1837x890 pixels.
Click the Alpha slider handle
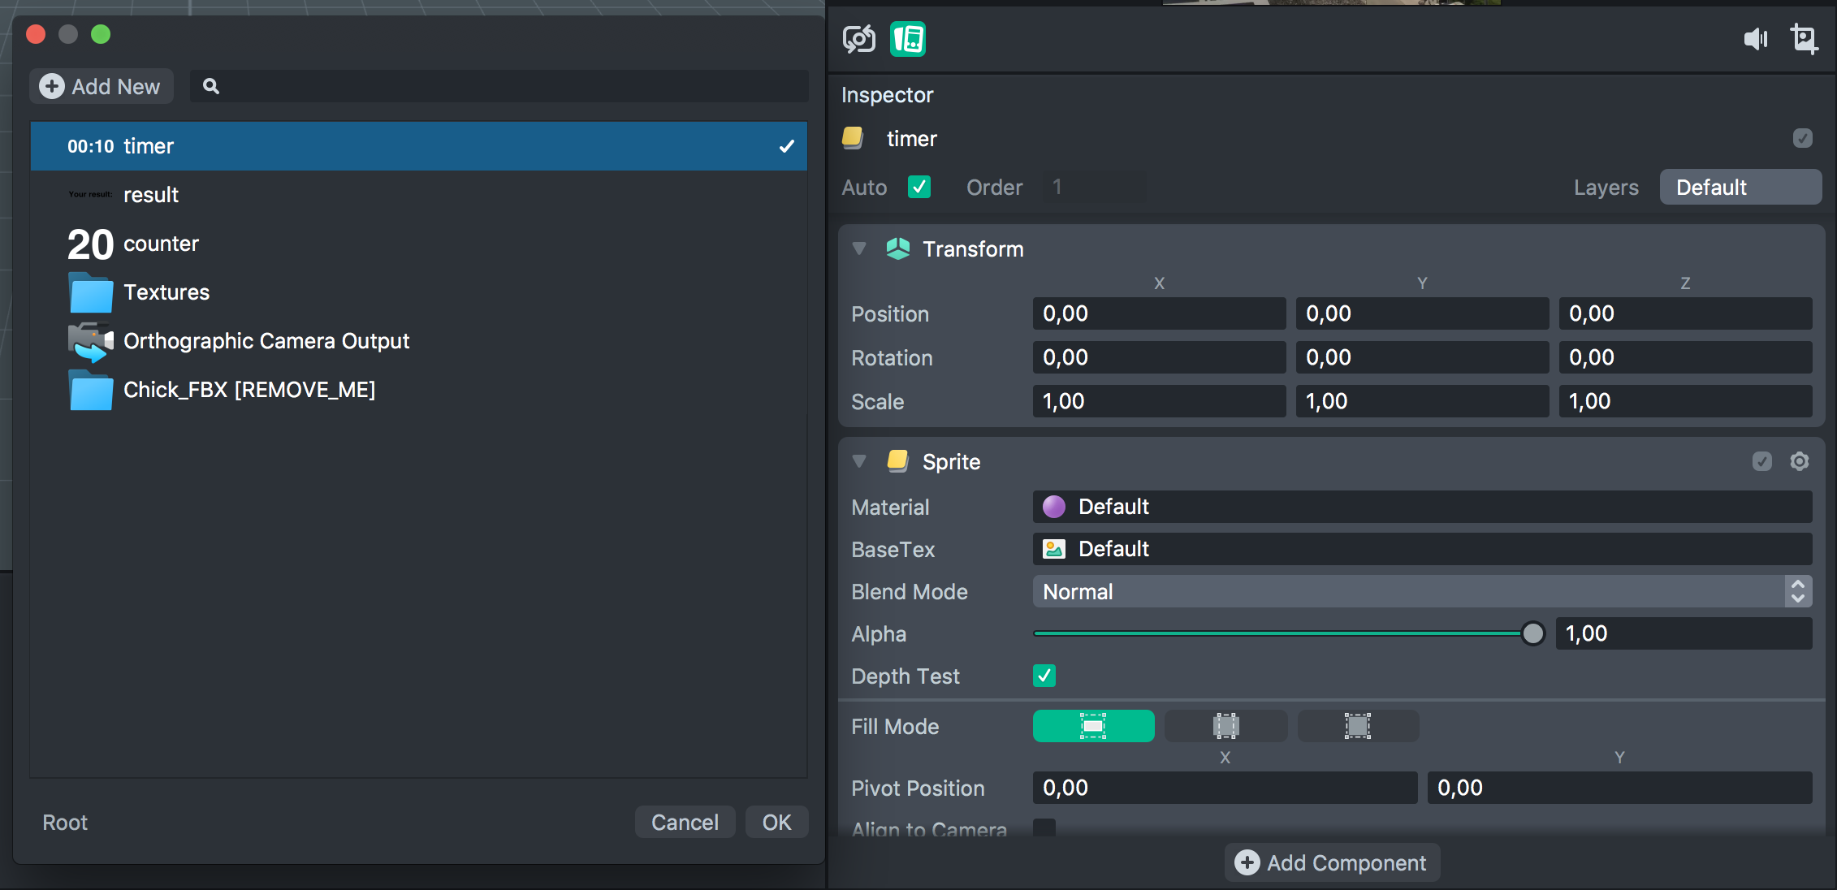click(x=1532, y=633)
